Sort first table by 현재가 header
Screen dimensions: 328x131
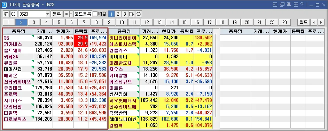coord(63,32)
